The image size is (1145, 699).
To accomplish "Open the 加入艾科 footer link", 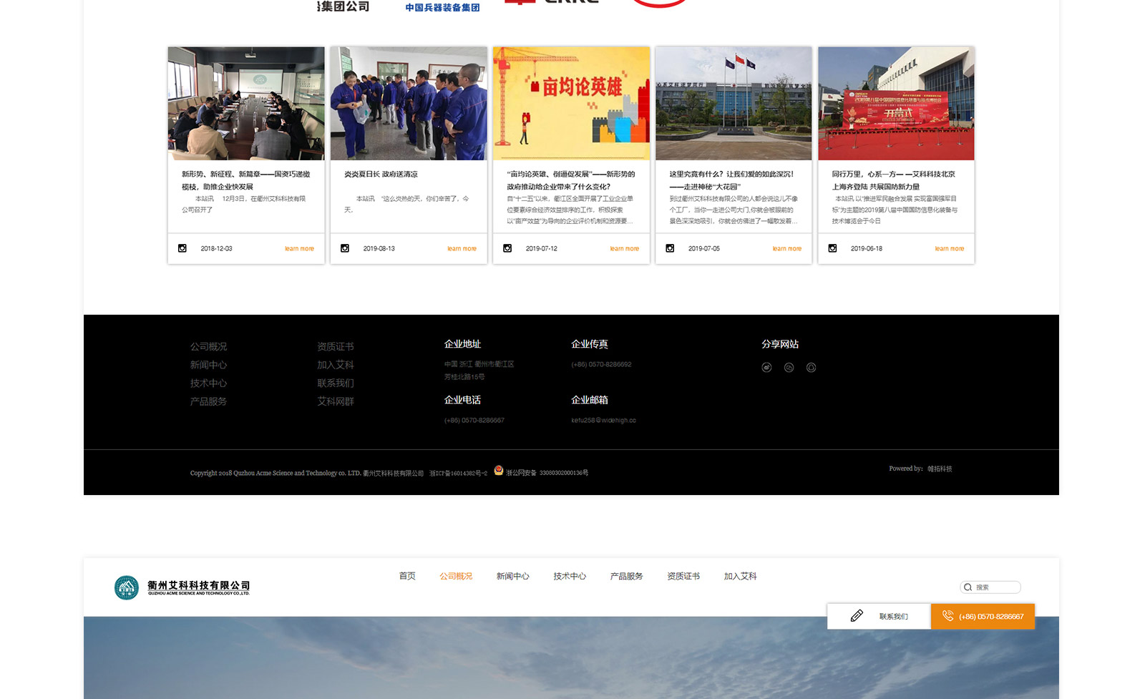I will pos(336,365).
